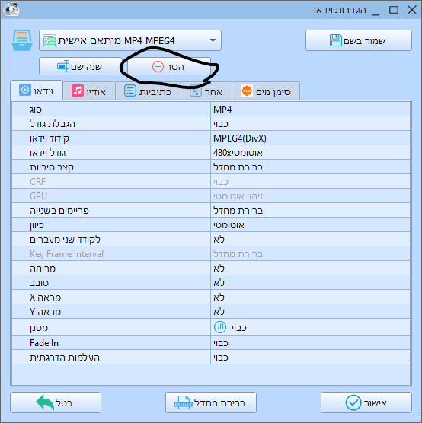Switch to the סימן מים tab
Screen dimensions: 422x423
pos(266,91)
